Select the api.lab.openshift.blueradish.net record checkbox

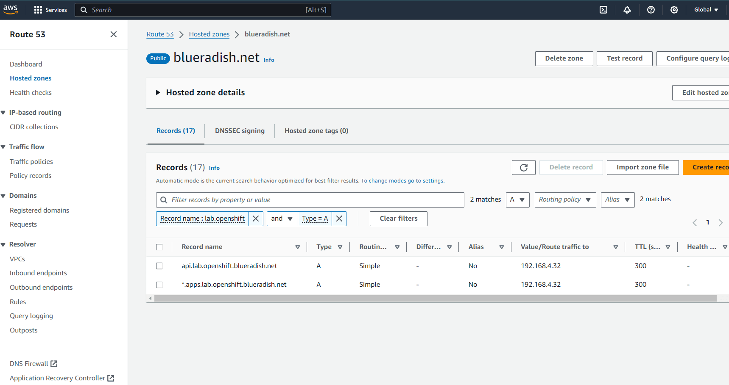(159, 266)
